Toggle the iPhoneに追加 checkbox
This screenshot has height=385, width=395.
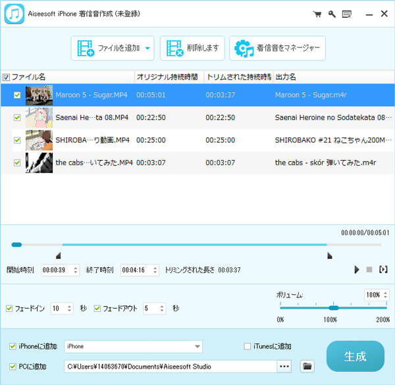point(13,346)
